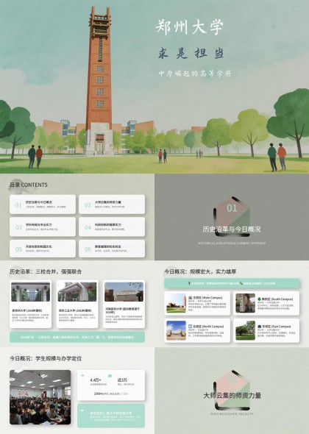Click the brick clock tower illustration
309x434 pixels.
pos(99,80)
